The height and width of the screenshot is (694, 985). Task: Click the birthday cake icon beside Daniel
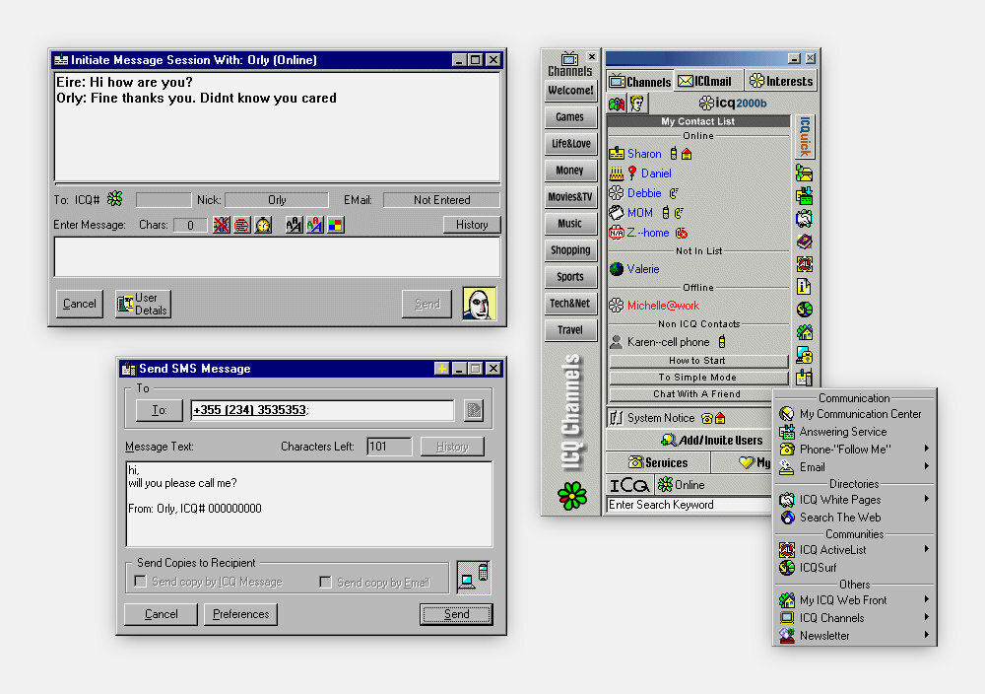[x=617, y=173]
